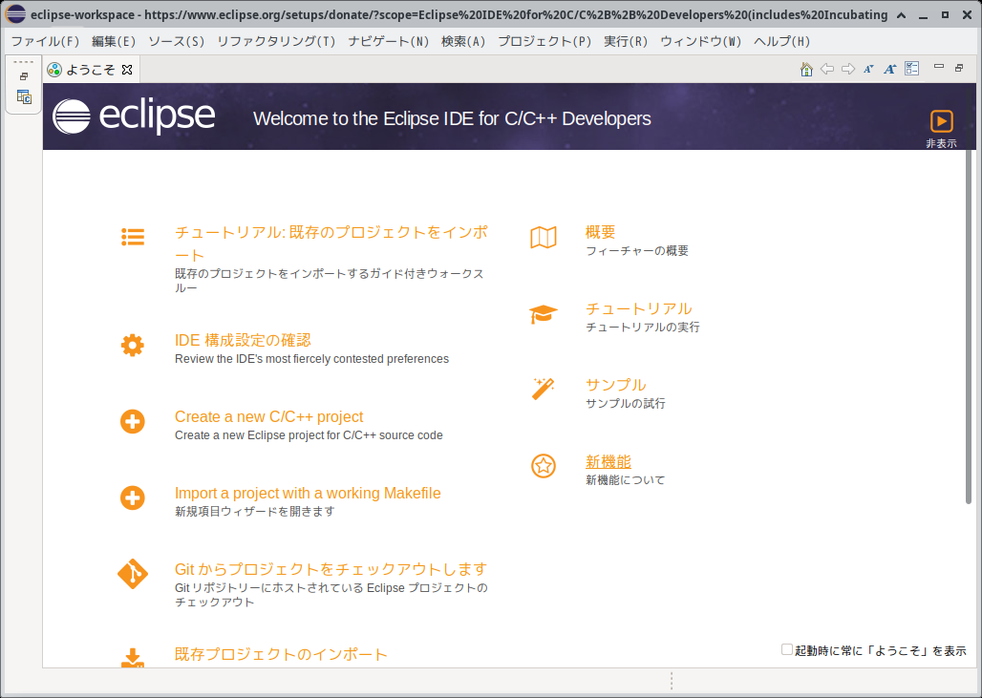Click the Eclipse logo in banner
This screenshot has width=982, height=698.
(134, 116)
